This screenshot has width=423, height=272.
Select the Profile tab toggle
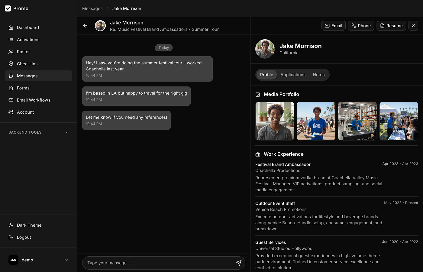click(266, 75)
